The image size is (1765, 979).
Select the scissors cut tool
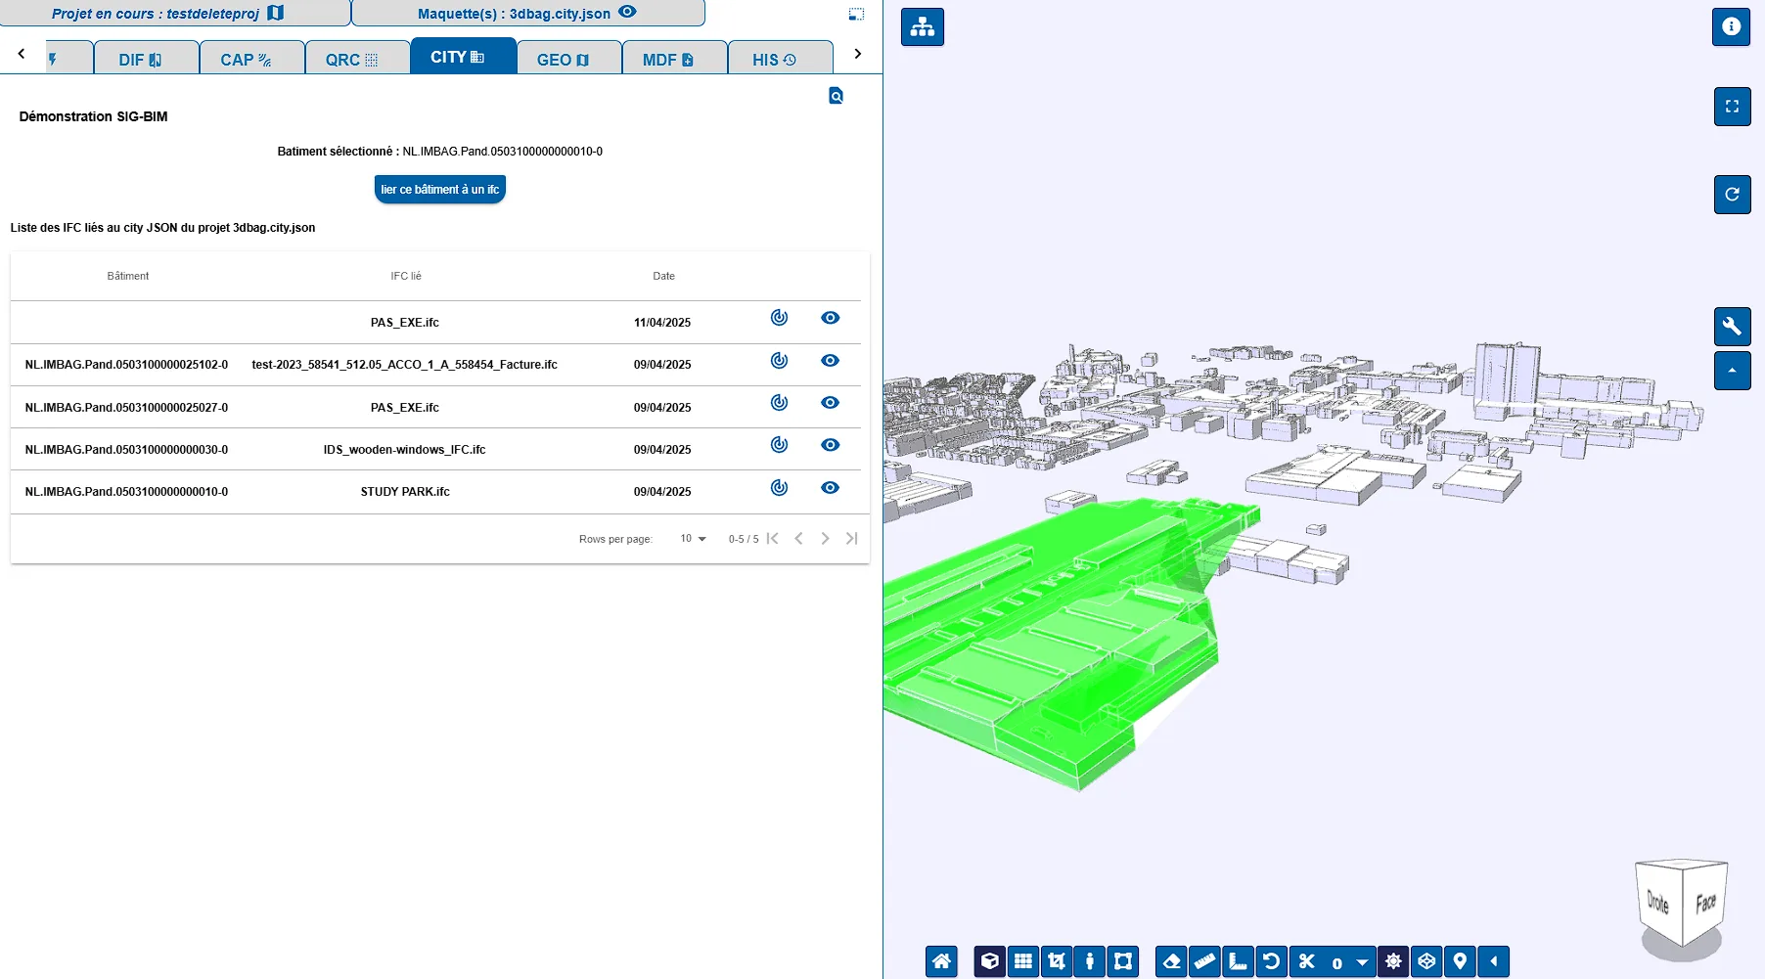[1306, 961]
